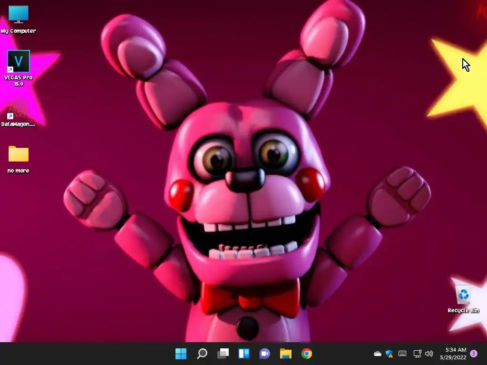Click the 'no more' folder label

(19, 171)
